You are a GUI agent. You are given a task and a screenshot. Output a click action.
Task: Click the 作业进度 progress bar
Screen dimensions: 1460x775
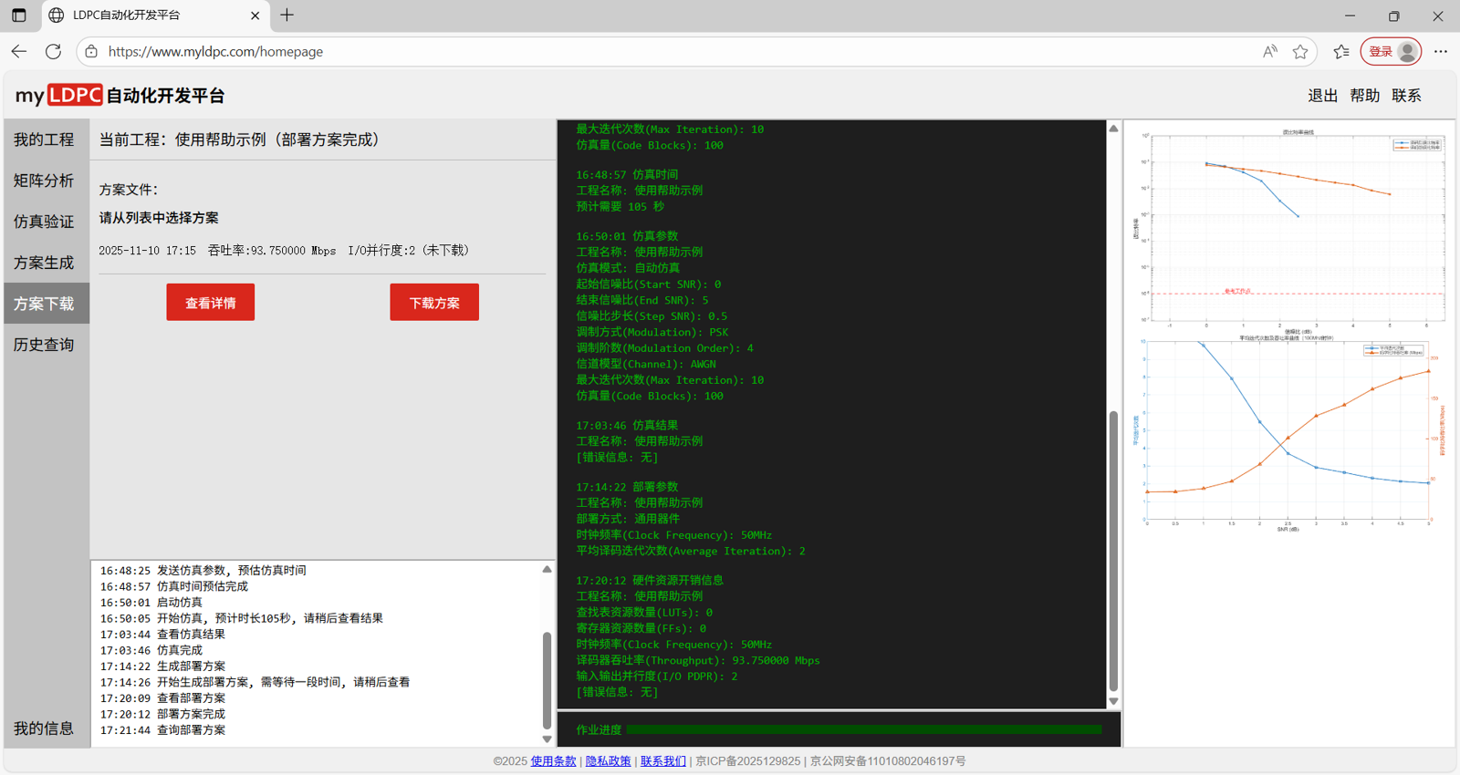pyautogui.click(x=863, y=729)
